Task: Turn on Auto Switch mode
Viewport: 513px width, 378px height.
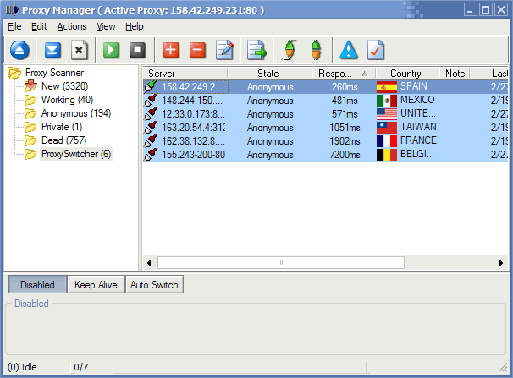Action: 154,285
